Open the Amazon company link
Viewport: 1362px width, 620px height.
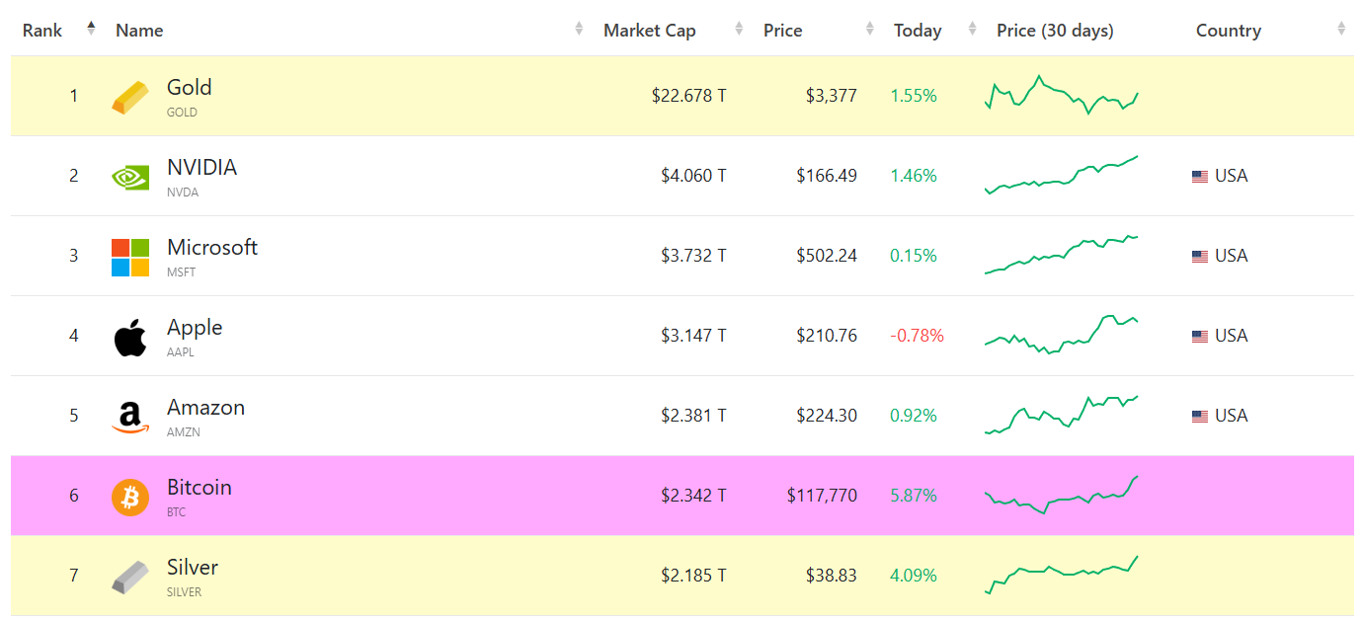click(205, 407)
